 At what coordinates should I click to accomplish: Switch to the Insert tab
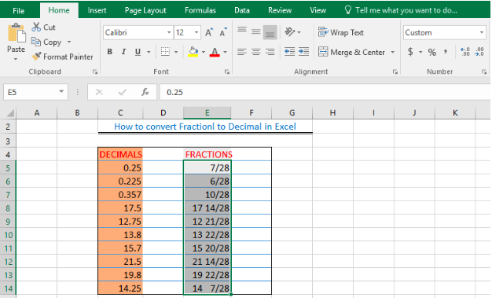[x=97, y=10]
